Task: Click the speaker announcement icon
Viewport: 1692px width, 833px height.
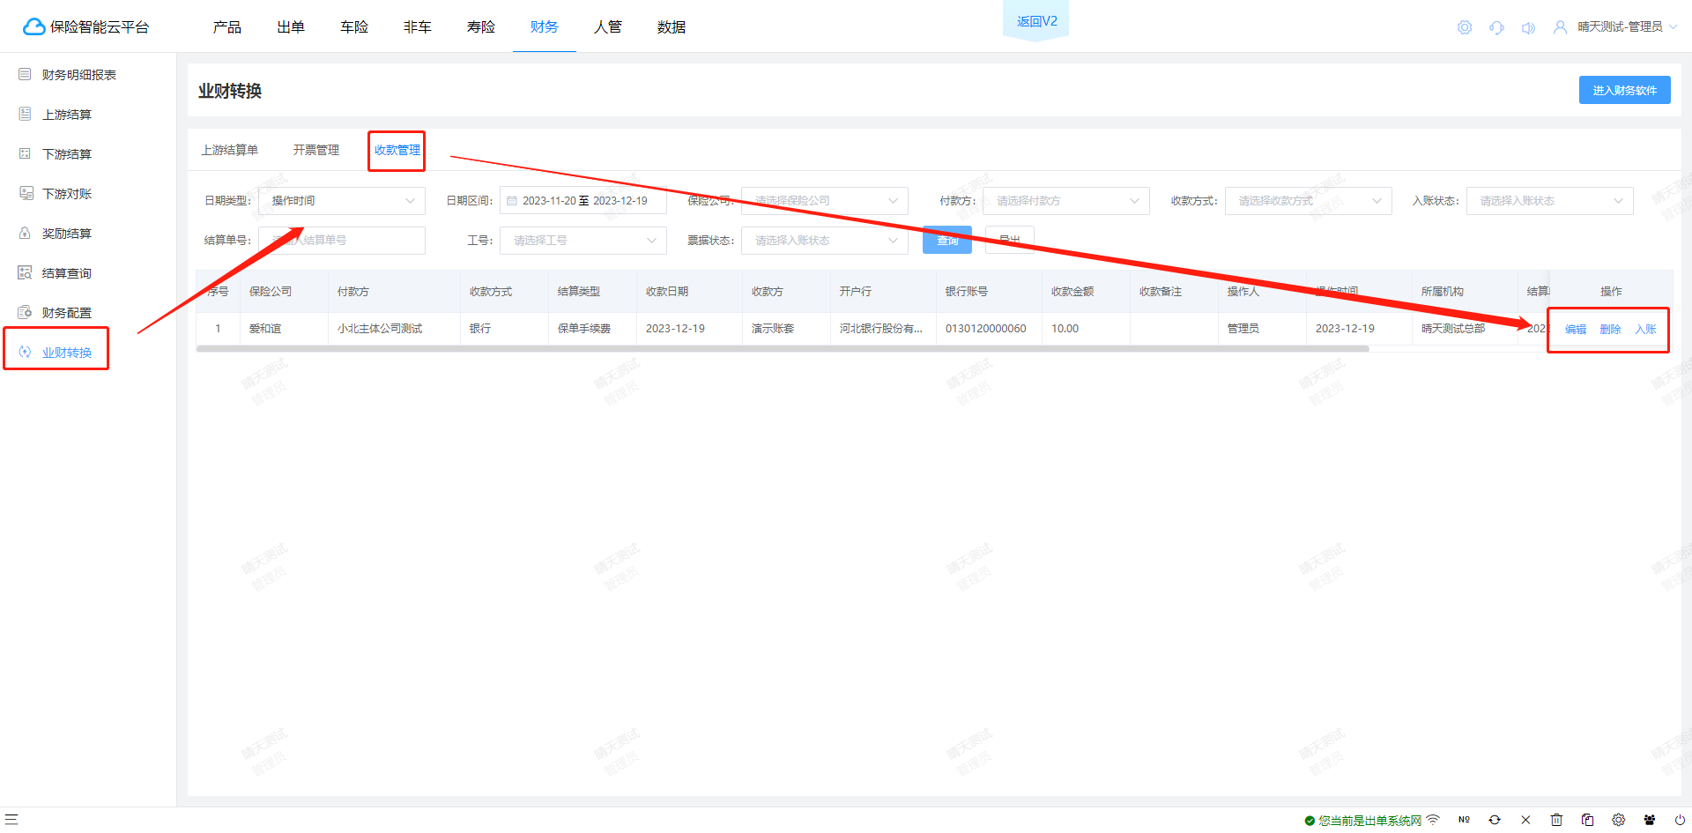Action: point(1528,27)
